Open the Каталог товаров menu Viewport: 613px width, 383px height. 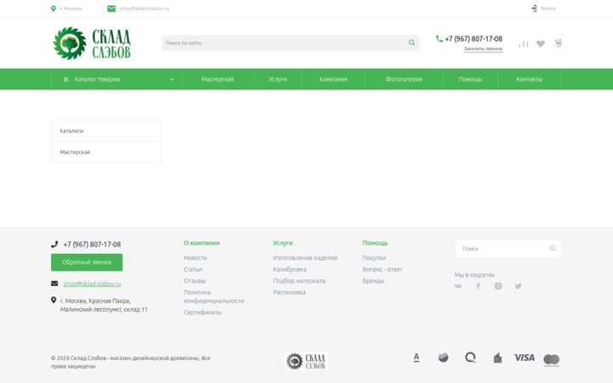[x=117, y=79]
